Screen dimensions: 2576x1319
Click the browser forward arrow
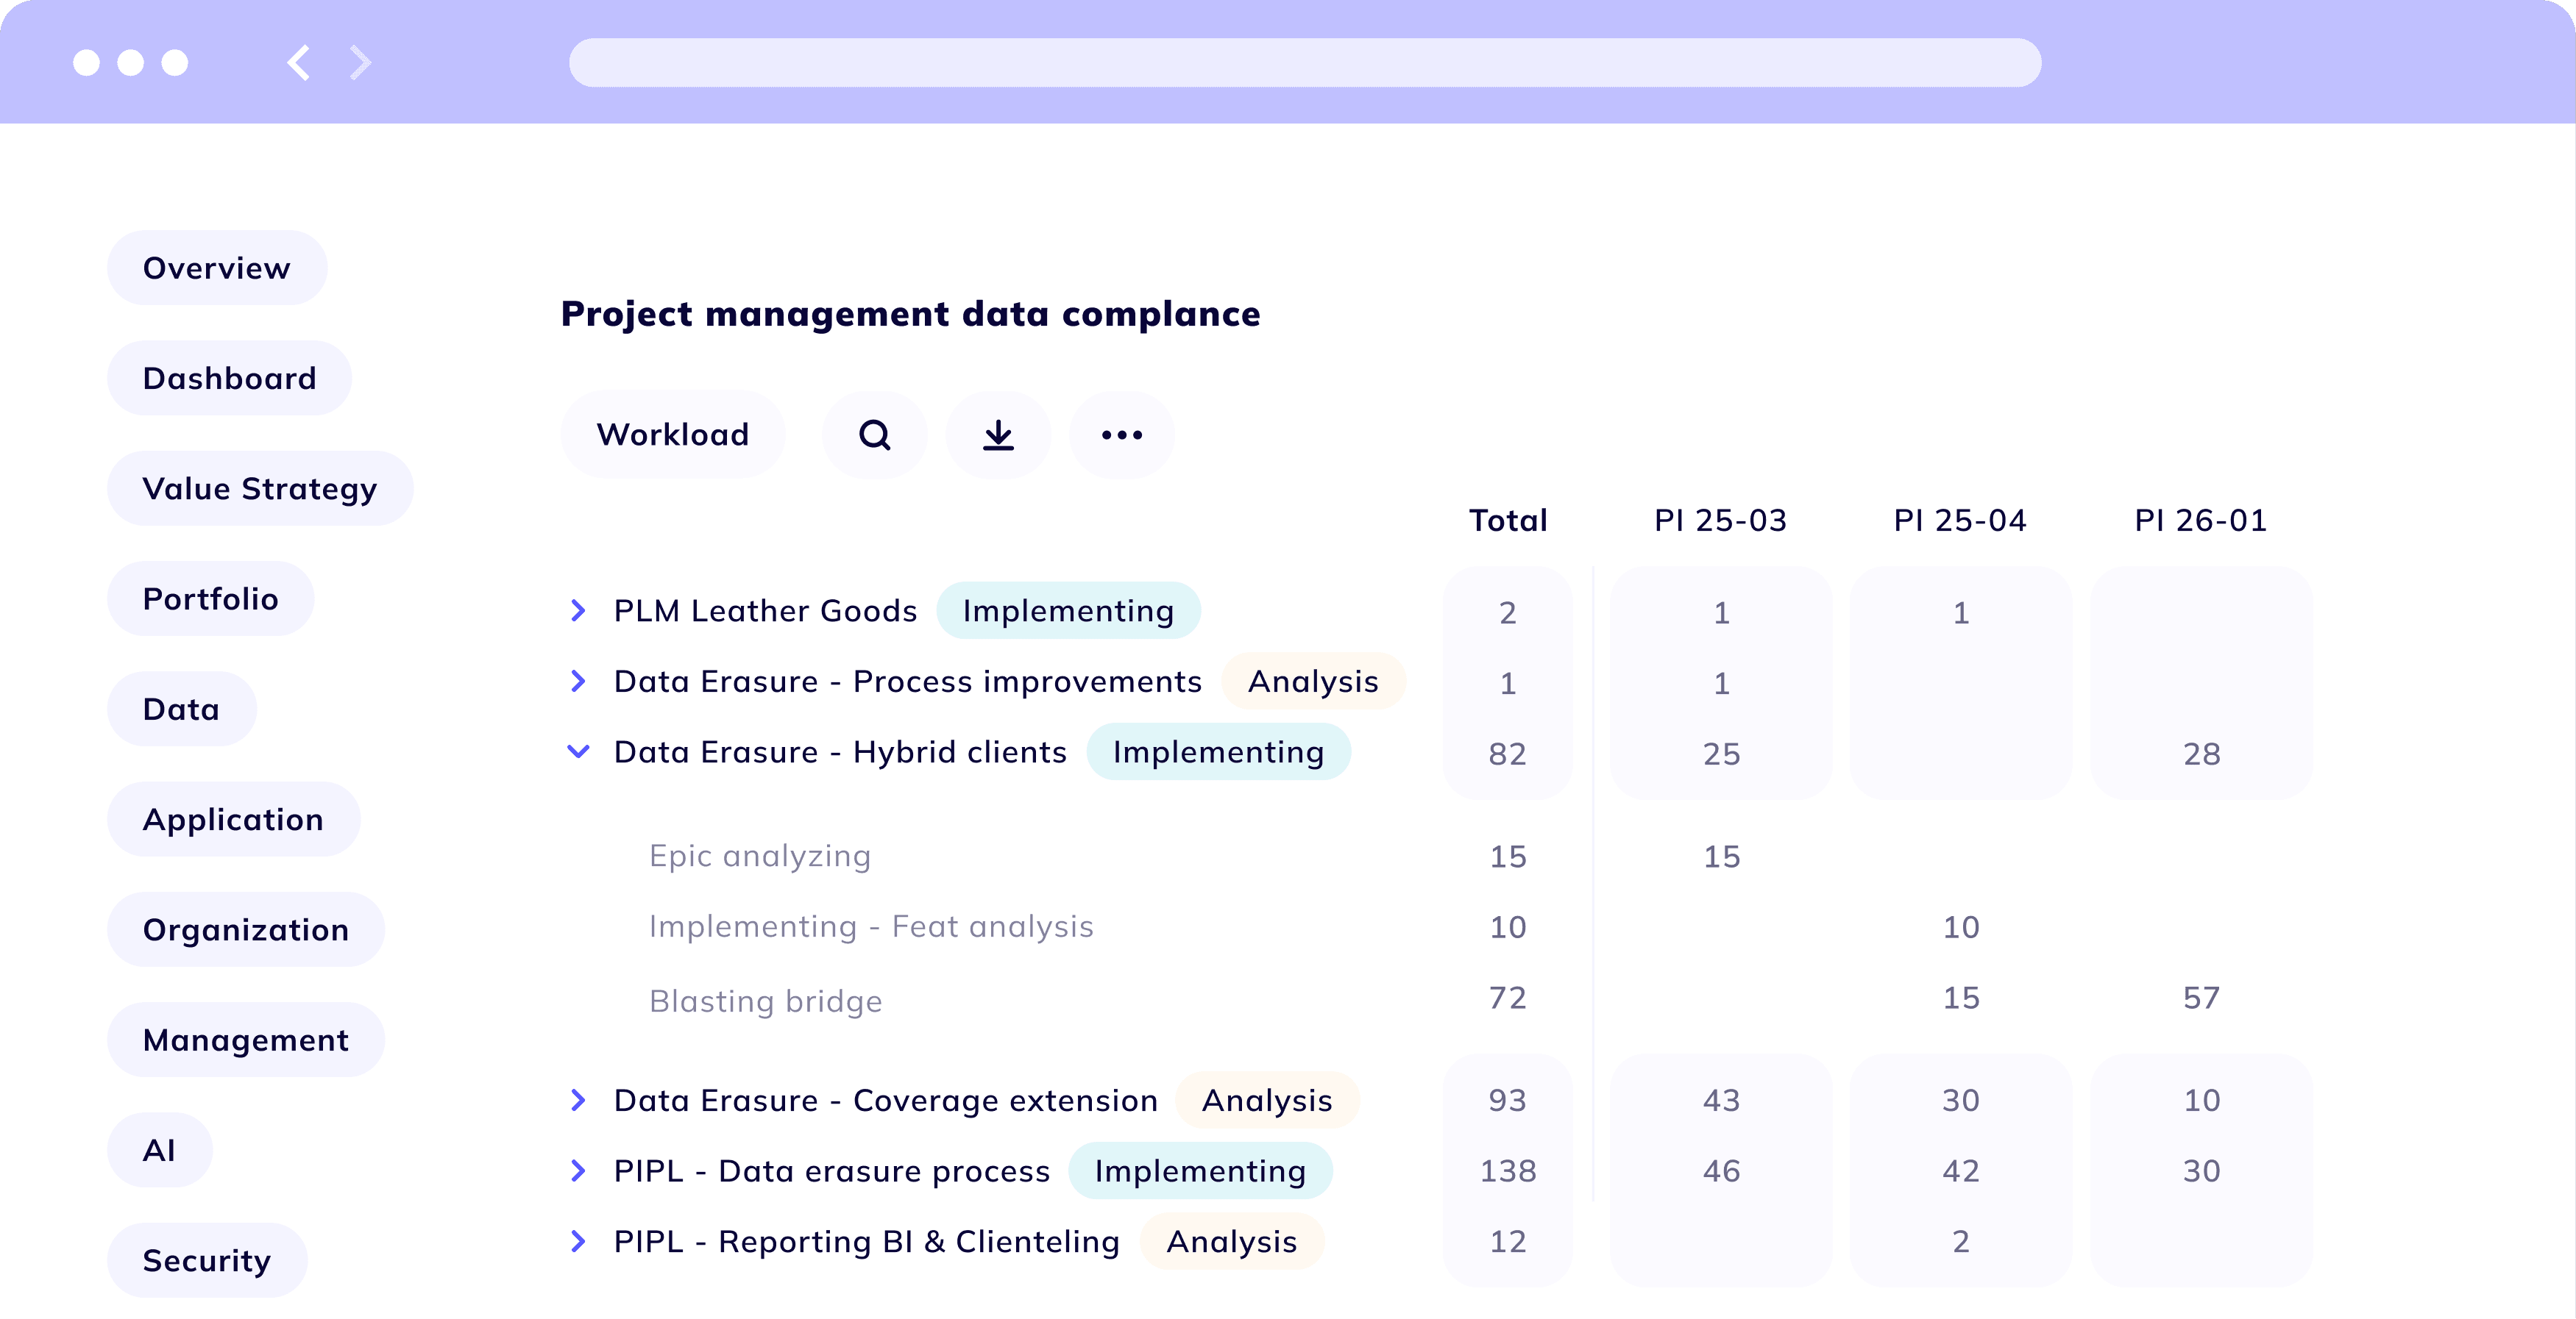tap(361, 63)
